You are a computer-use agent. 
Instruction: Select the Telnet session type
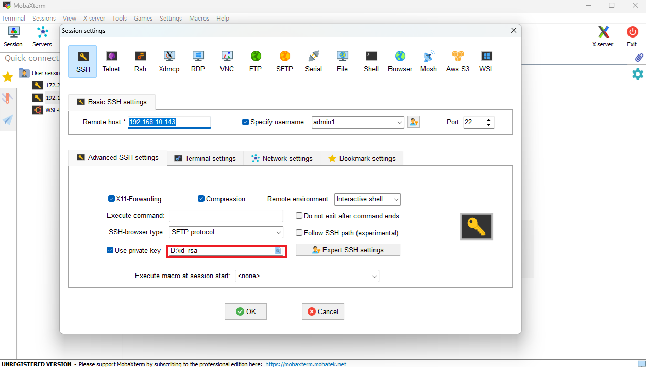tap(111, 61)
